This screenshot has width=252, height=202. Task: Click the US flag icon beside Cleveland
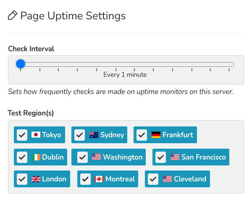pyautogui.click(x=167, y=179)
